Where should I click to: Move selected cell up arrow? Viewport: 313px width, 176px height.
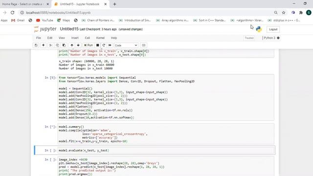[x=72, y=45]
